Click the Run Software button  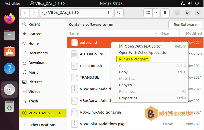click(x=185, y=25)
